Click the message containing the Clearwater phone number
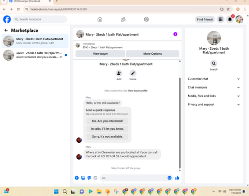 [x=122, y=154]
